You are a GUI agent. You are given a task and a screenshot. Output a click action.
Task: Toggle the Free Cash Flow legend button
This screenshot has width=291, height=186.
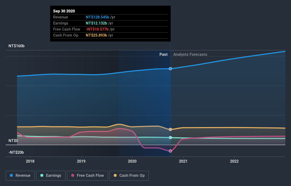coord(88,176)
